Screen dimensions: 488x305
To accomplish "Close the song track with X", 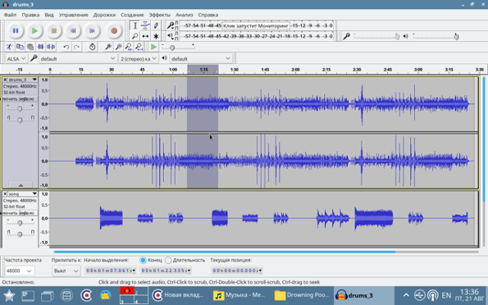I will [x=5, y=193].
